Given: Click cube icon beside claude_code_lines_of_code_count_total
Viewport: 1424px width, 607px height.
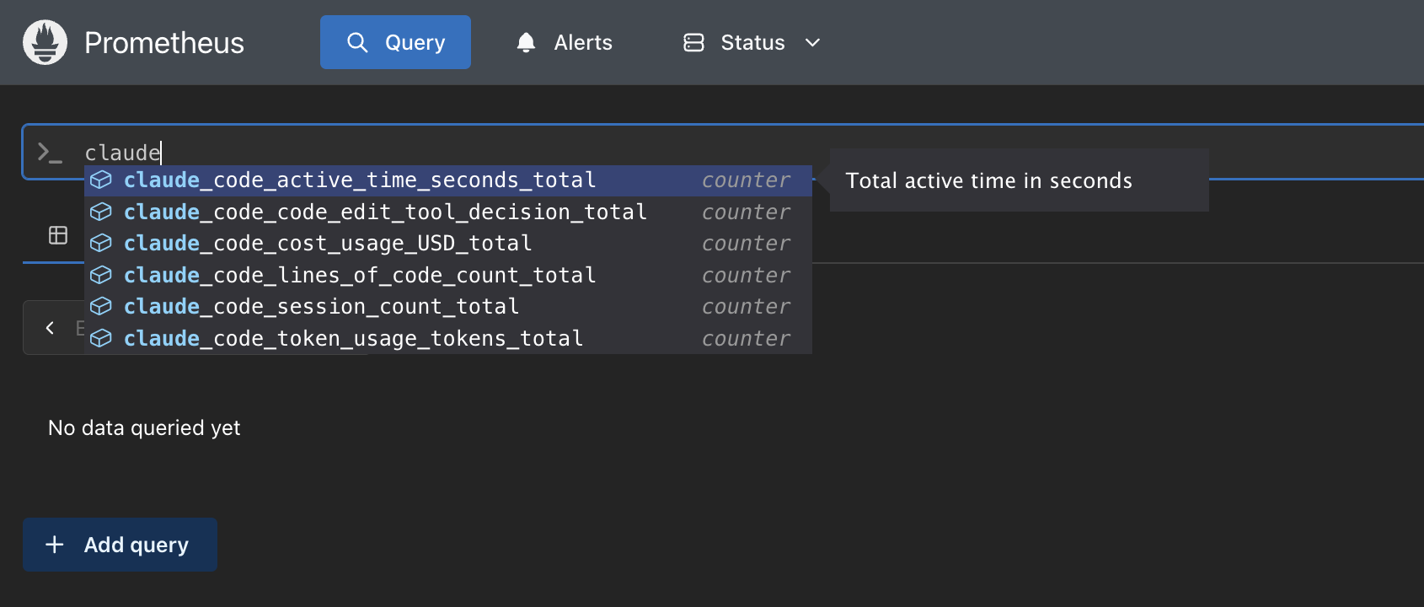Looking at the screenshot, I should 101,275.
